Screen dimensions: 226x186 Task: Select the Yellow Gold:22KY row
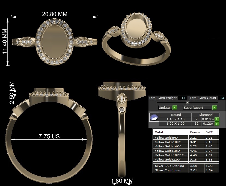186,159
